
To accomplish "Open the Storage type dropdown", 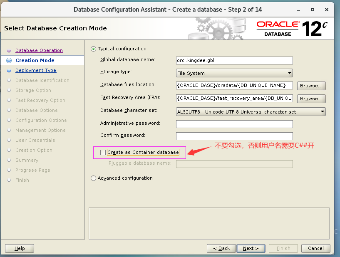I will pyautogui.click(x=234, y=73).
